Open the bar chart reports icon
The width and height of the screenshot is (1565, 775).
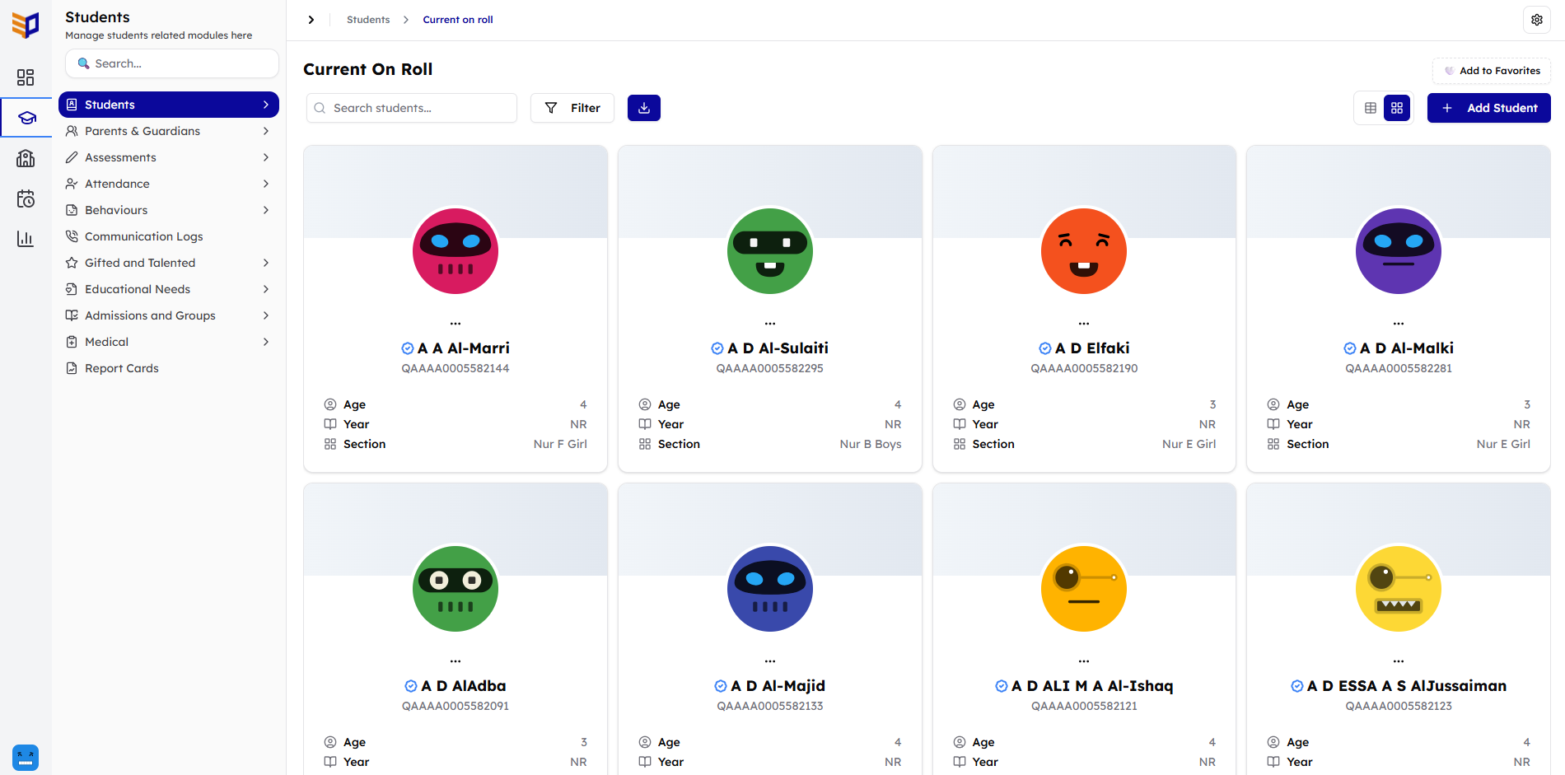click(26, 239)
